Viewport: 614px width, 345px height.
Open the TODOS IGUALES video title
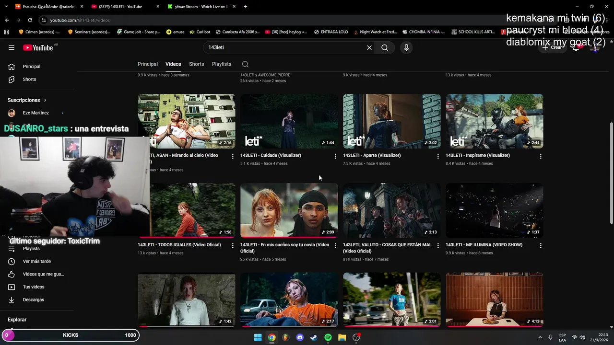pos(179,245)
